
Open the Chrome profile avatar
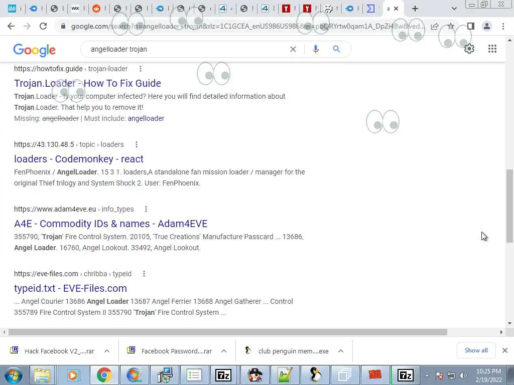[x=487, y=26]
